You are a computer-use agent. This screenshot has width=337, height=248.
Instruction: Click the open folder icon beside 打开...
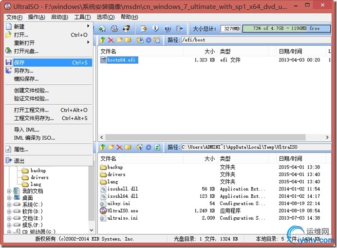click(8, 35)
